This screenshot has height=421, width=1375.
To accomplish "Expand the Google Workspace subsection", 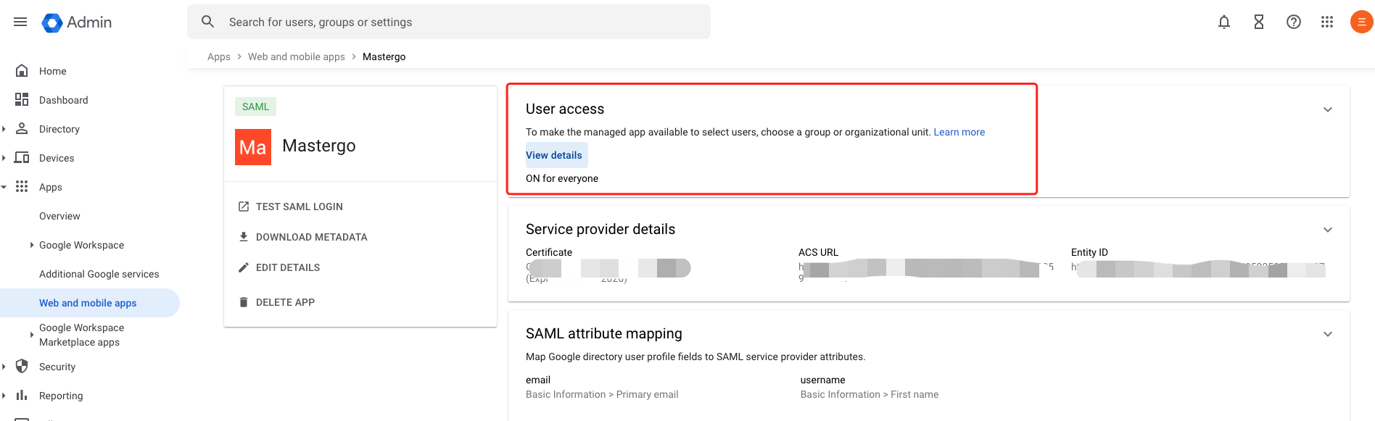I will point(32,245).
